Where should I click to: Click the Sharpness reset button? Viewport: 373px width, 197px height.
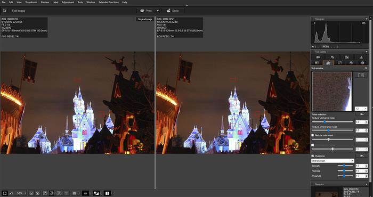point(362,155)
